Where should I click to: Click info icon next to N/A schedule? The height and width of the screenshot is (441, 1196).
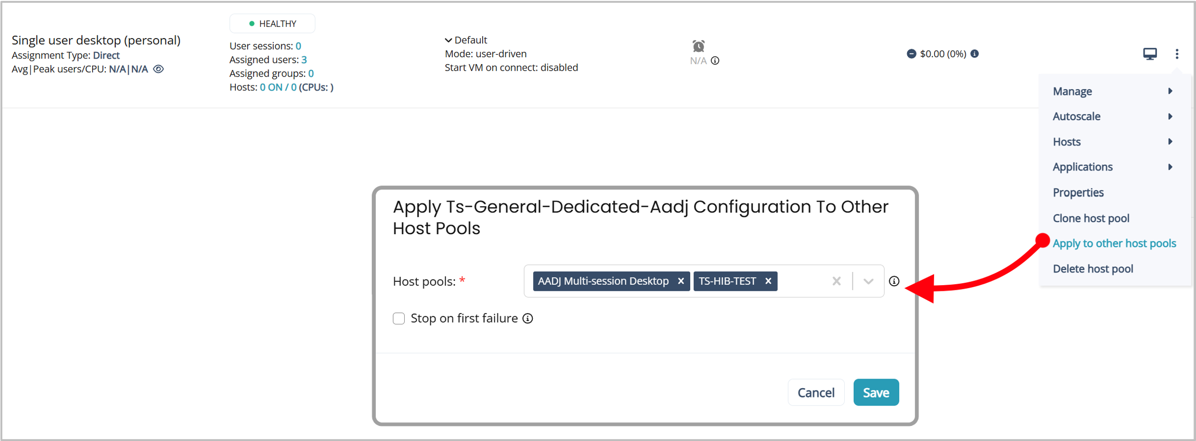pos(715,60)
